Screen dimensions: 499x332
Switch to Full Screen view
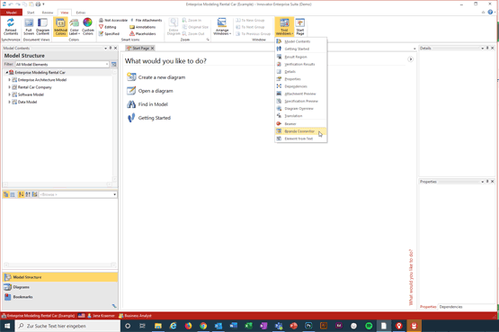point(29,26)
